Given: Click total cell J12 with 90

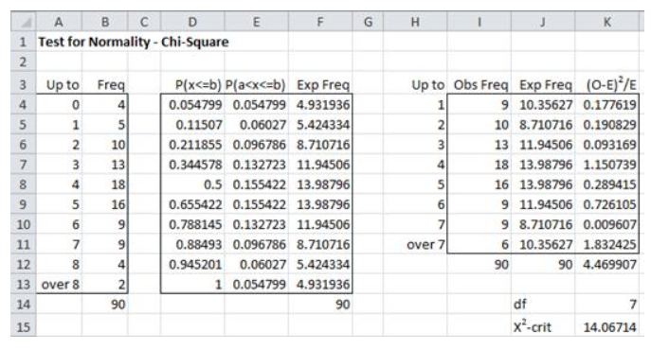Looking at the screenshot, I should click(543, 264).
